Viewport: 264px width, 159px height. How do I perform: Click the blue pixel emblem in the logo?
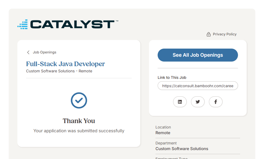[23, 24]
